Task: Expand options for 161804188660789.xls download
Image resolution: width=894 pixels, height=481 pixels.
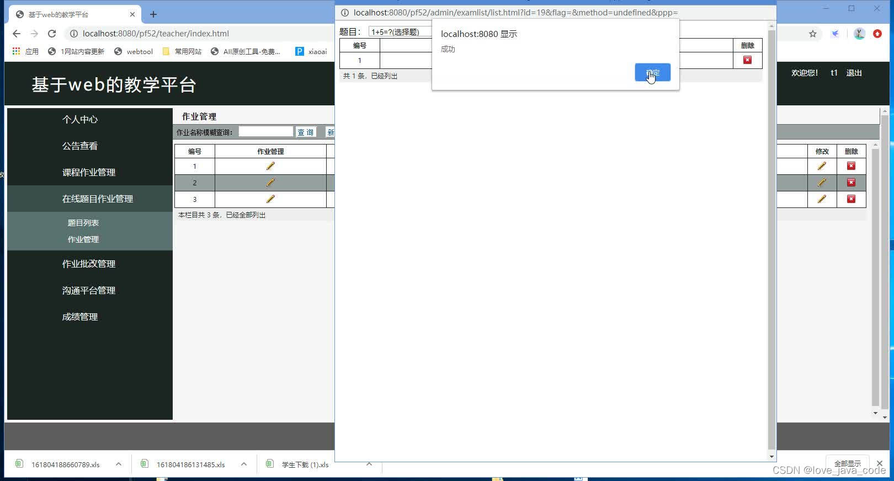Action: pos(119,464)
